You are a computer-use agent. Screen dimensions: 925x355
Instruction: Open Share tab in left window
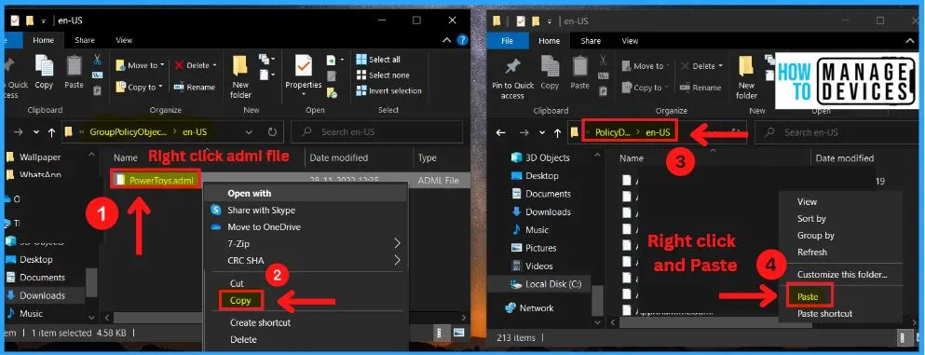[x=85, y=40]
